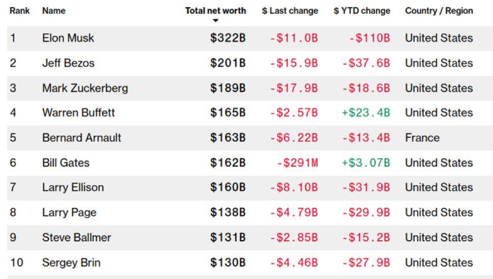Open Mark Zuckerberg's profile
Screen dimensions: 493x279
85,88
